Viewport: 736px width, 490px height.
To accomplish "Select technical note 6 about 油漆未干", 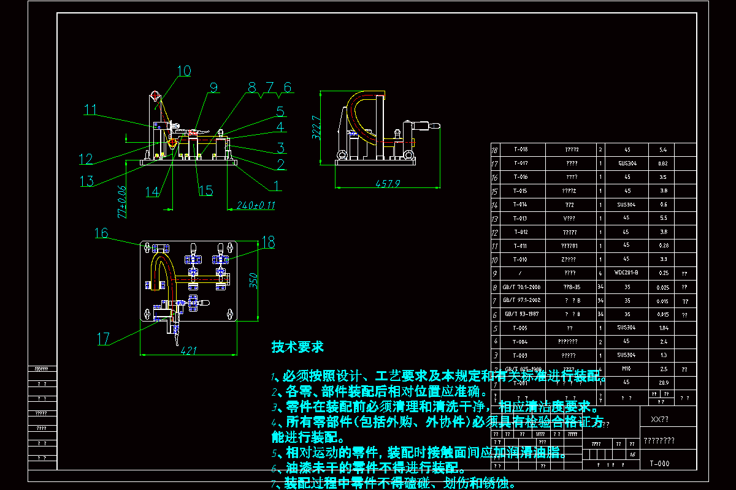I will (x=369, y=468).
